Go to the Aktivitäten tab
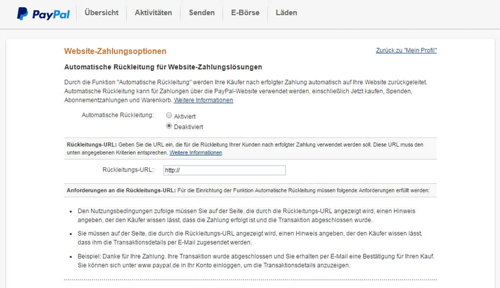Image resolution: width=500 pixels, height=288 pixels. (153, 13)
